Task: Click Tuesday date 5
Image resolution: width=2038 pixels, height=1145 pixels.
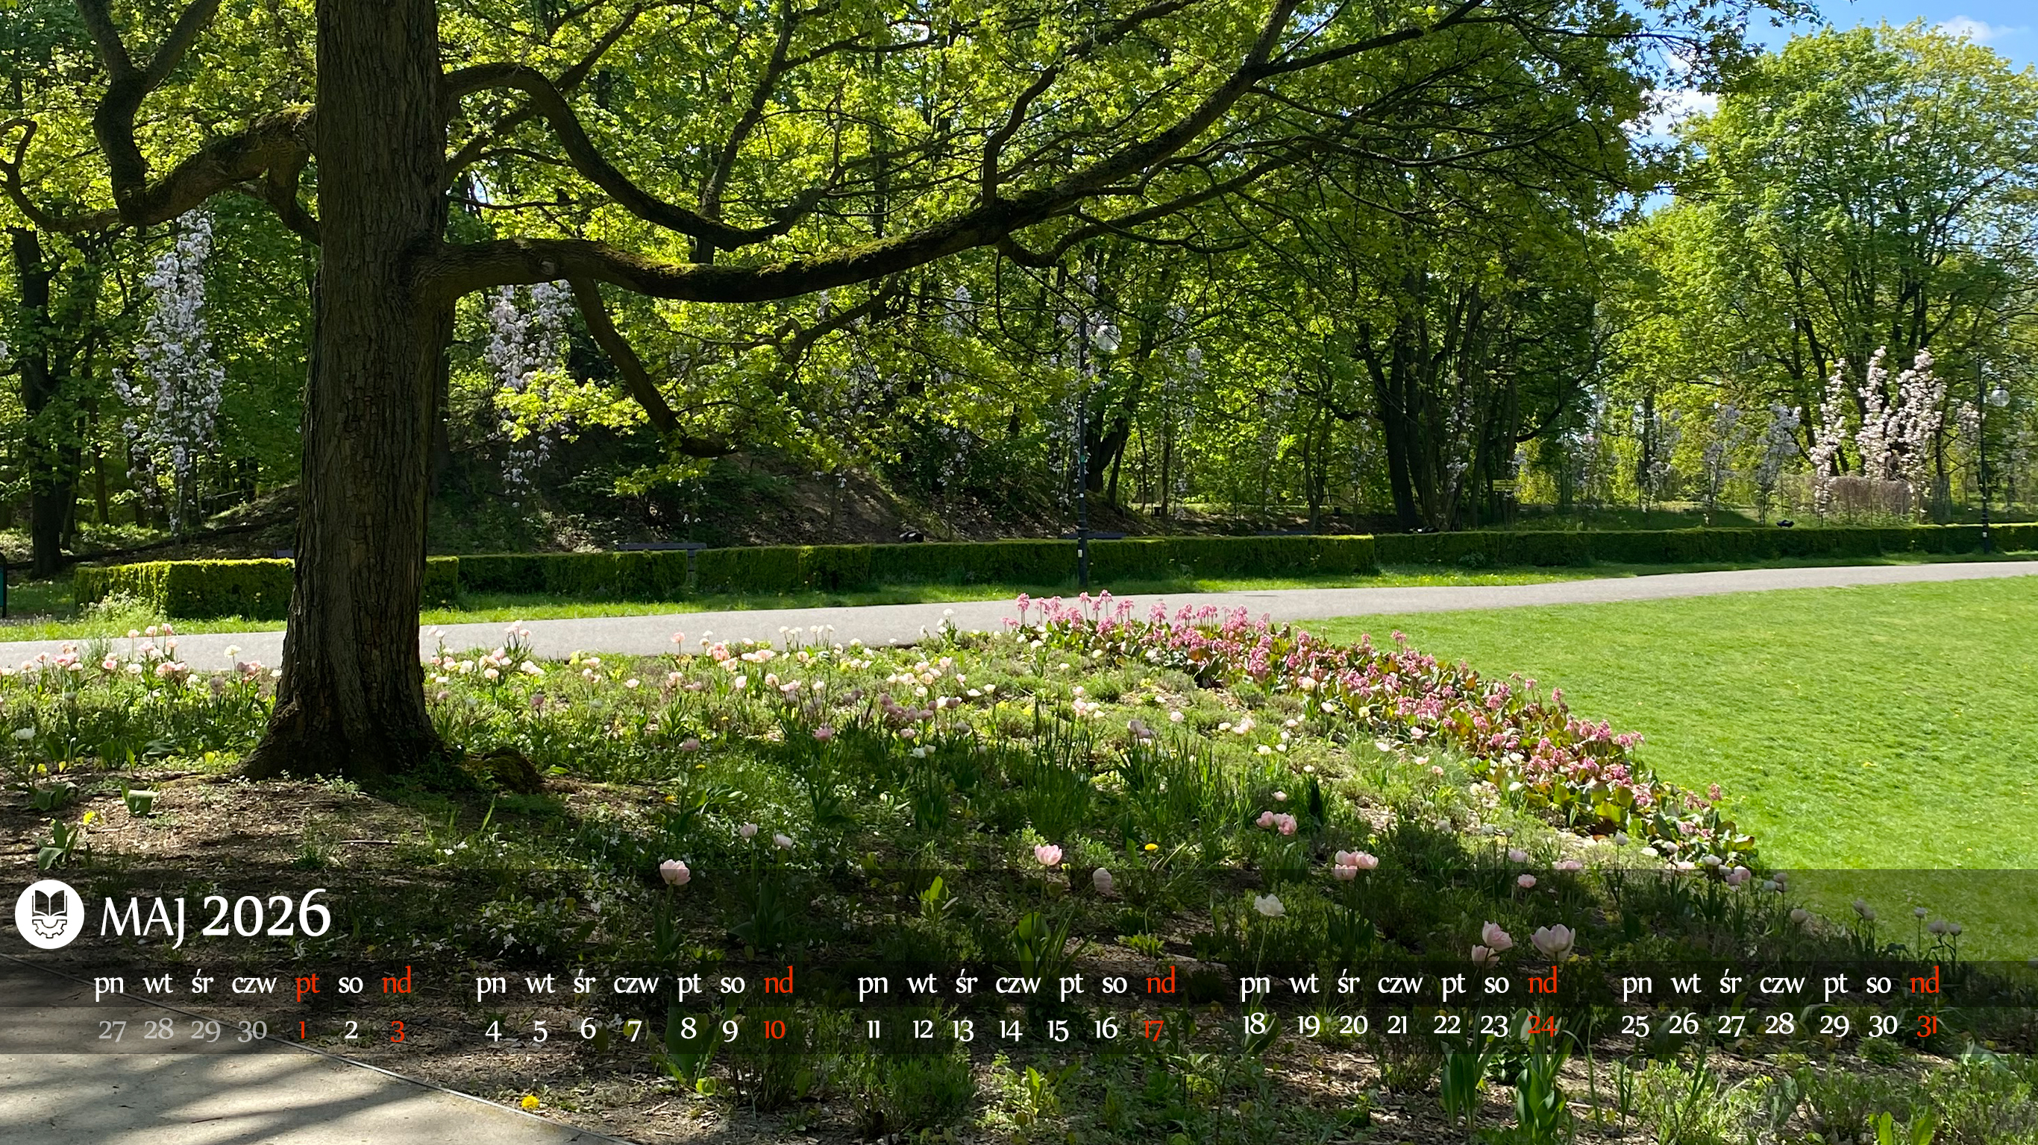Action: click(540, 1029)
